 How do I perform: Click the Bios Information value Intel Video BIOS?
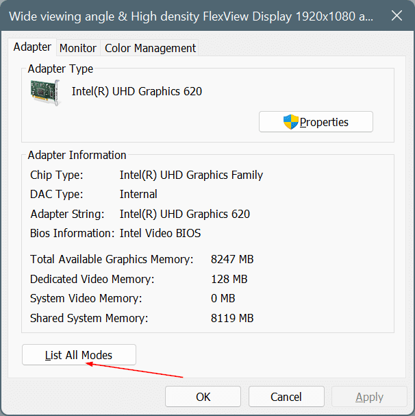tap(160, 234)
